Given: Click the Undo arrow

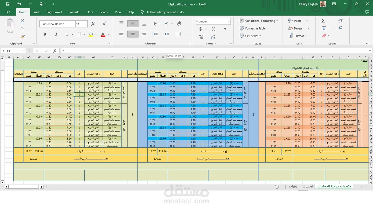Looking at the screenshot, I should 19,4.
